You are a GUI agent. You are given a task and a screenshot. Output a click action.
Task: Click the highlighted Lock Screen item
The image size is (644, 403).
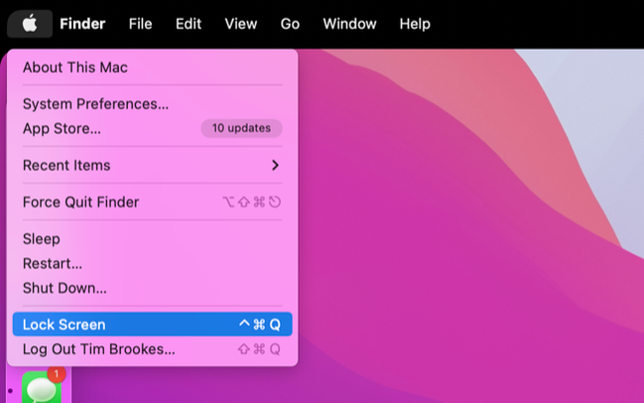(x=153, y=325)
